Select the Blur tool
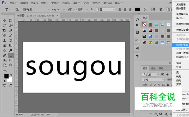Screen dimensions: 189x117 coord(4,50)
